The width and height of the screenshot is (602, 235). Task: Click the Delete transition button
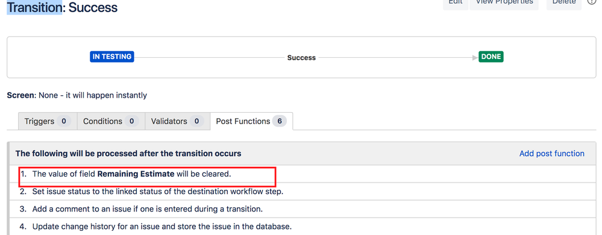(x=563, y=4)
